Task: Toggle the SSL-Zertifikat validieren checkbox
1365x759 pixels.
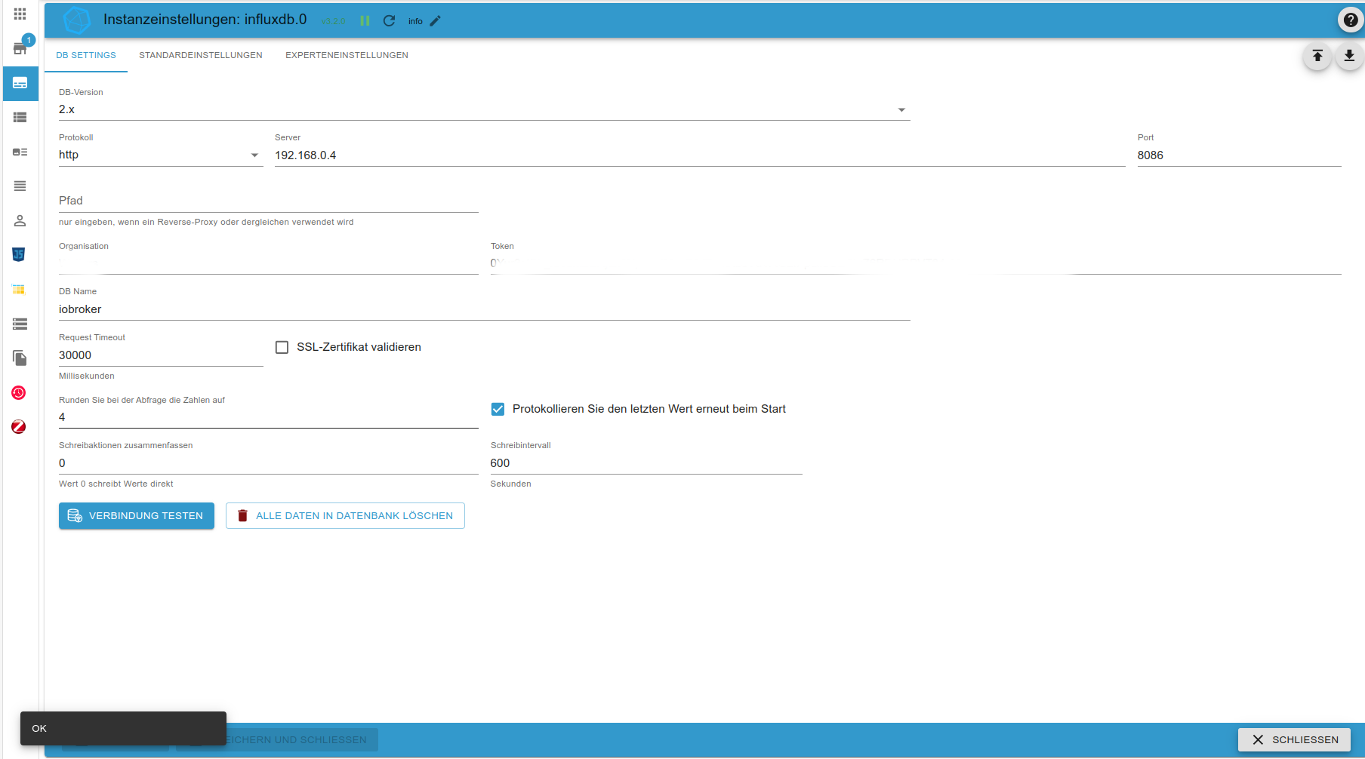Action: point(282,347)
